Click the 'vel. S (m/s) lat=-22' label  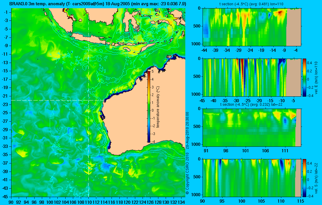pyautogui.click(x=316, y=178)
